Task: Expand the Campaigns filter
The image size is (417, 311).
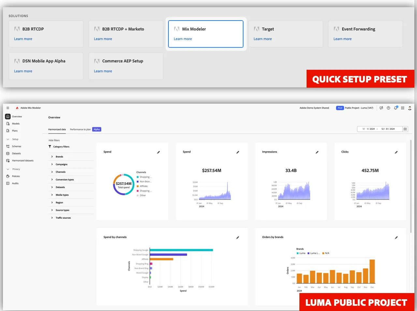Action: pos(52,164)
